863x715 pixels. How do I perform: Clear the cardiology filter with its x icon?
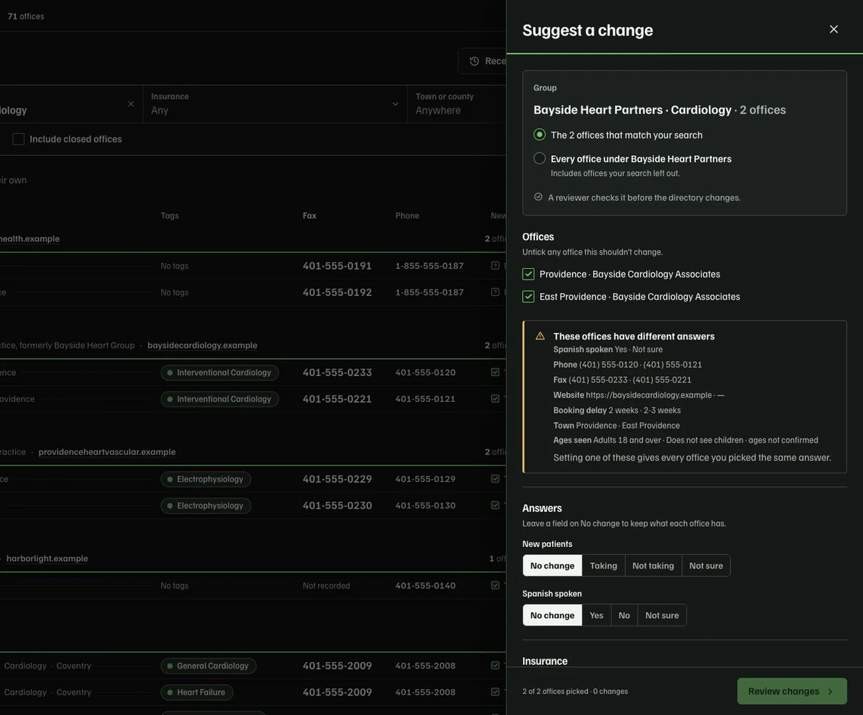[131, 104]
